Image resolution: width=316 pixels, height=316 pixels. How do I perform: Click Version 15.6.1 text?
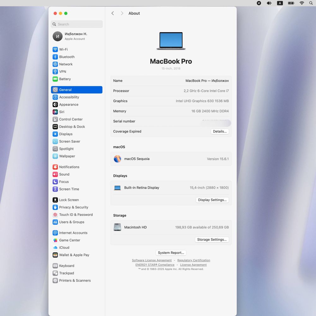click(218, 159)
